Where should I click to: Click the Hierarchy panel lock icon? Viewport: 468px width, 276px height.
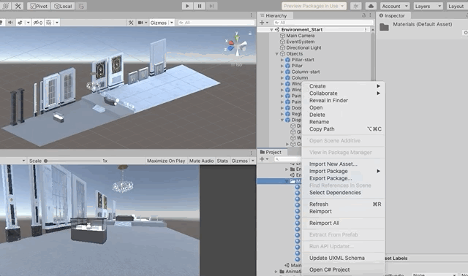tap(363, 15)
